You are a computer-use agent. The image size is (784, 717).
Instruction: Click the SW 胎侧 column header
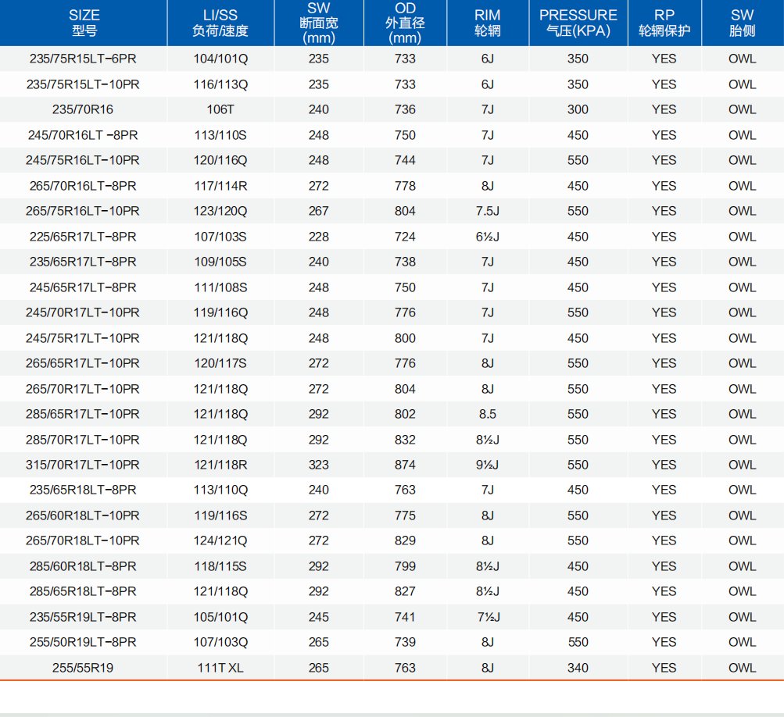point(742,23)
